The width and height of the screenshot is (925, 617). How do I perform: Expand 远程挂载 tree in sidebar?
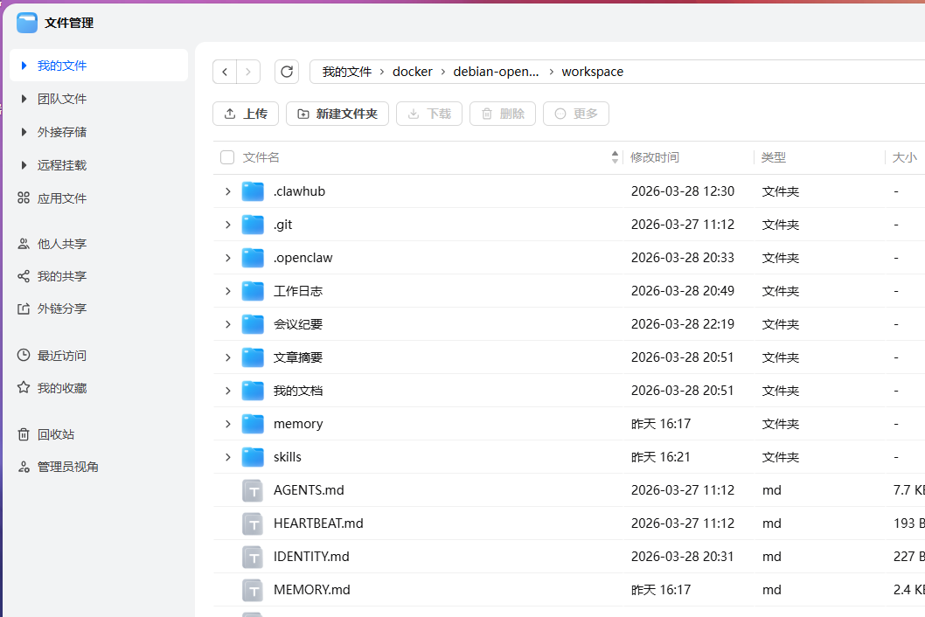point(24,165)
